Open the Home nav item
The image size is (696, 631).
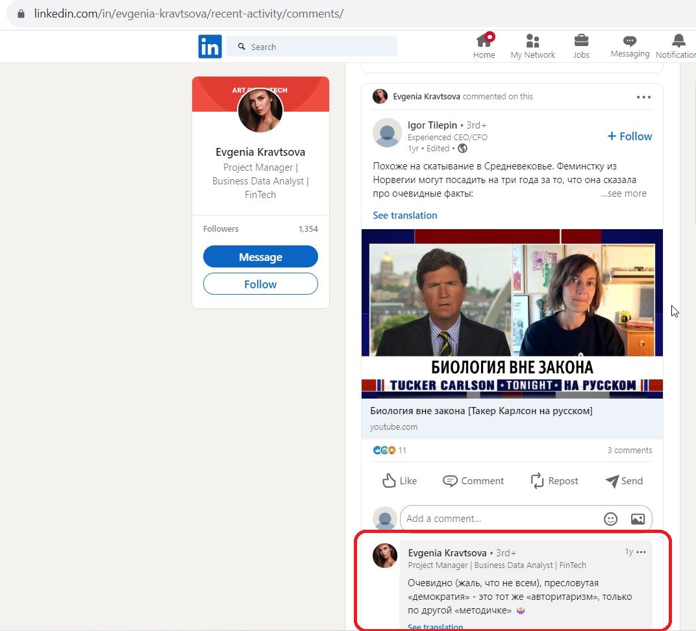pos(484,45)
